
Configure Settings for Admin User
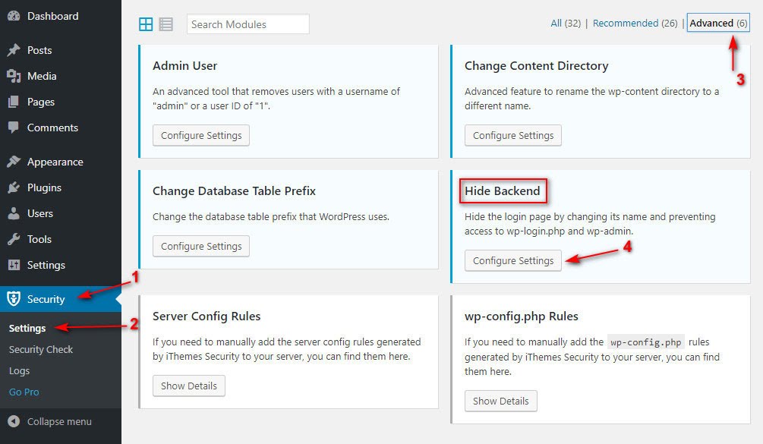tap(201, 135)
